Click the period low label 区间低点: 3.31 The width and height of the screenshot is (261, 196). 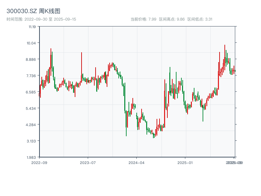click(x=200, y=19)
